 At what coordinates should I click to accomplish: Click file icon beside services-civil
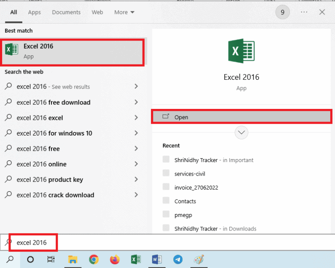click(166, 173)
